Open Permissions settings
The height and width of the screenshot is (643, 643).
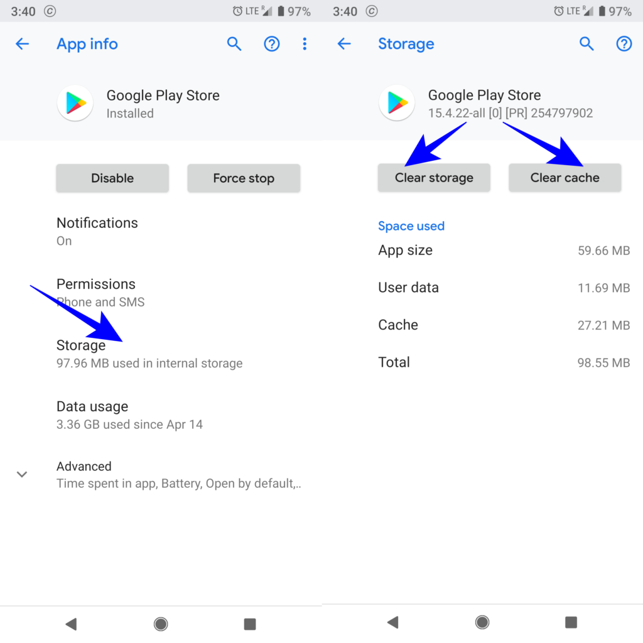point(161,293)
